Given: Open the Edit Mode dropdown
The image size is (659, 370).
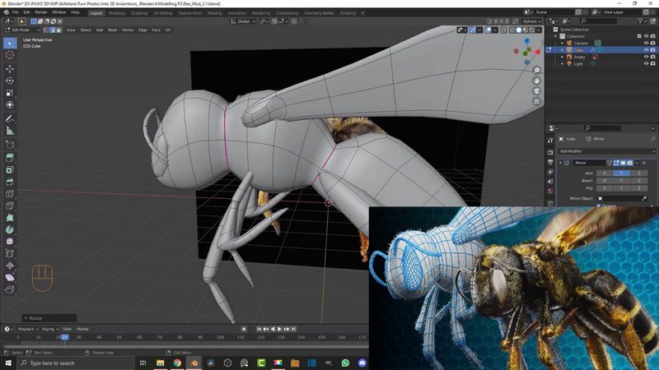Looking at the screenshot, I should 22,30.
